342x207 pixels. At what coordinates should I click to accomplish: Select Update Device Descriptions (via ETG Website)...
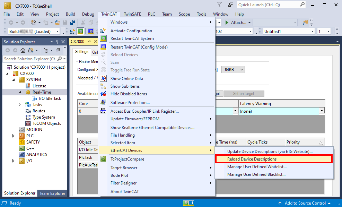274,151
